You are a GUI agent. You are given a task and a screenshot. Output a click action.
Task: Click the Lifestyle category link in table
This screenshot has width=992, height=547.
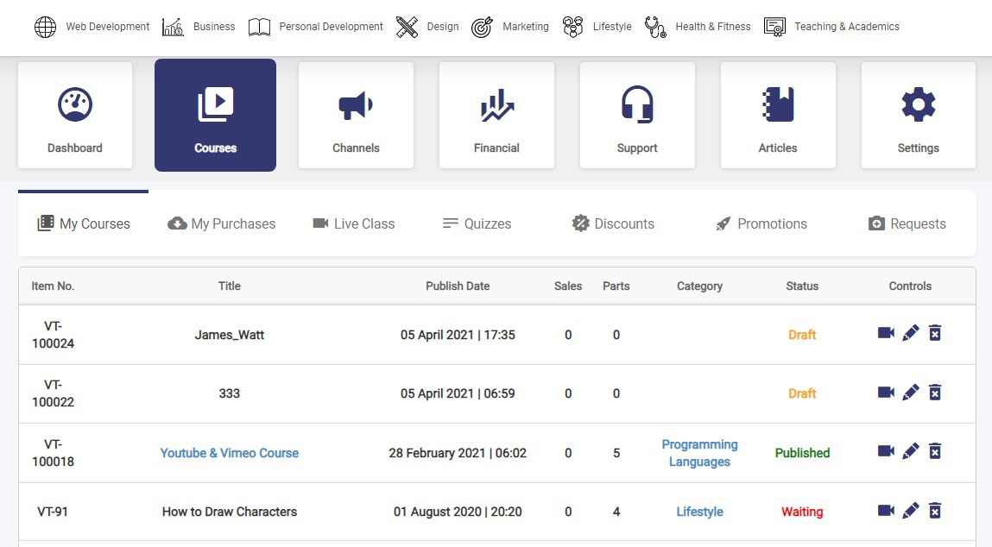[699, 512]
